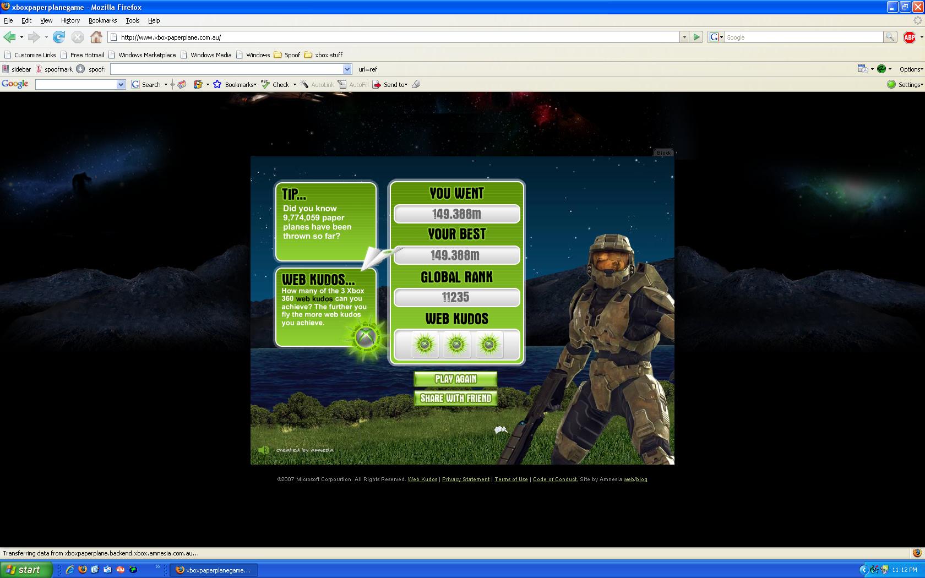
Task: Click the Free Hotmail bookmark
Action: pyautogui.click(x=82, y=54)
